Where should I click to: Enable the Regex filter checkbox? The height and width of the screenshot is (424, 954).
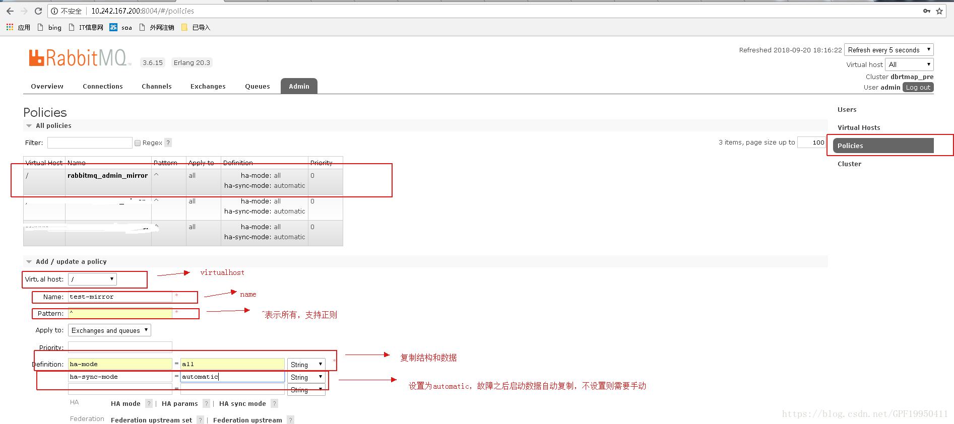(x=138, y=143)
